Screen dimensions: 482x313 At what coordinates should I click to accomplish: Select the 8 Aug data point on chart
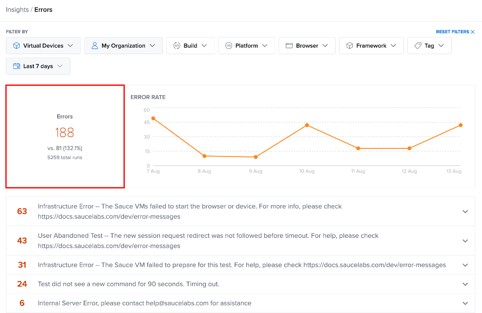click(204, 156)
